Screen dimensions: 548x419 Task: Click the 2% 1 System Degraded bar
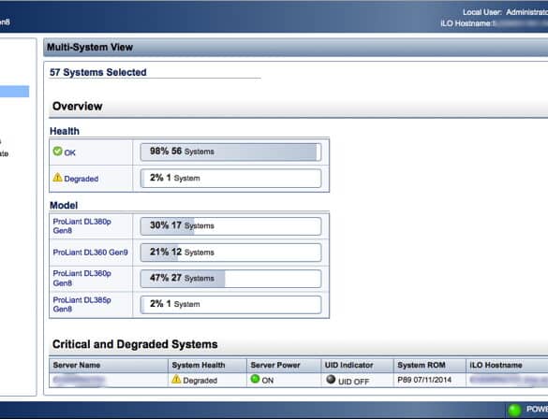tap(230, 178)
